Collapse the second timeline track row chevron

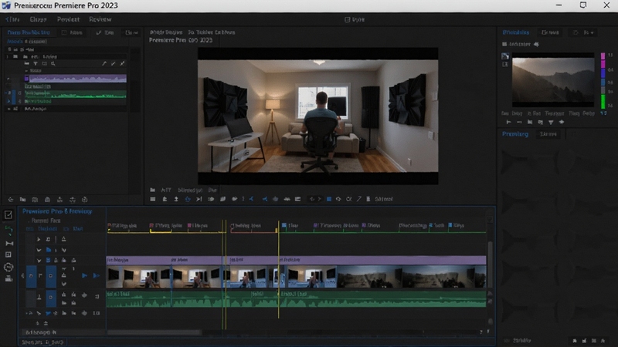(39, 250)
